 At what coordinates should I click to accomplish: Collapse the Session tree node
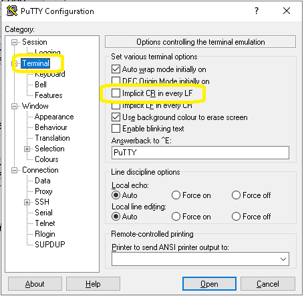point(14,42)
